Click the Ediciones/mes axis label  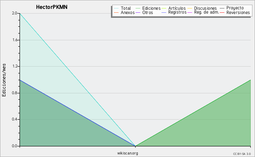tap(4, 80)
